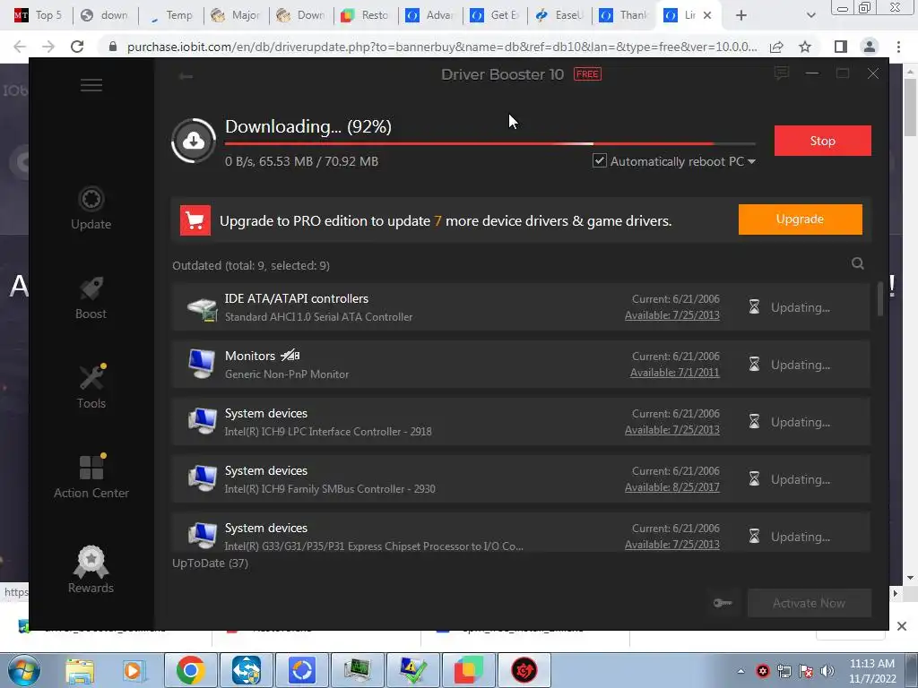This screenshot has width=918, height=688.
Task: Open Available: 7/25/2013 link for IDE ATA/ATAPI
Action: (672, 314)
